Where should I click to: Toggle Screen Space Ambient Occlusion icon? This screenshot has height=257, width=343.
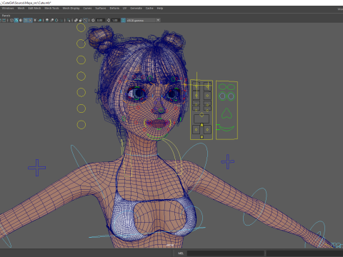pos(47,20)
